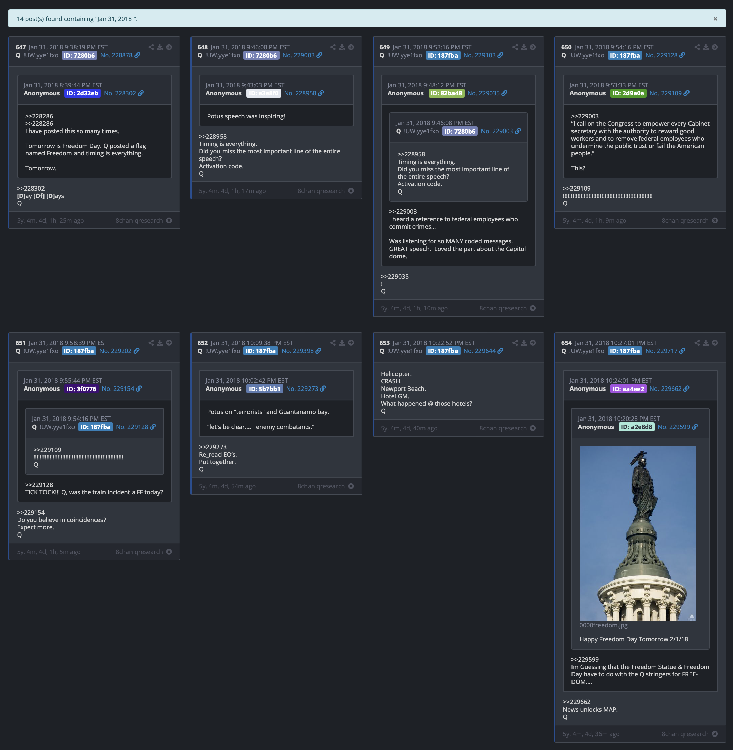Click download icon on post 650
This screenshot has width=733, height=750.
tap(706, 47)
